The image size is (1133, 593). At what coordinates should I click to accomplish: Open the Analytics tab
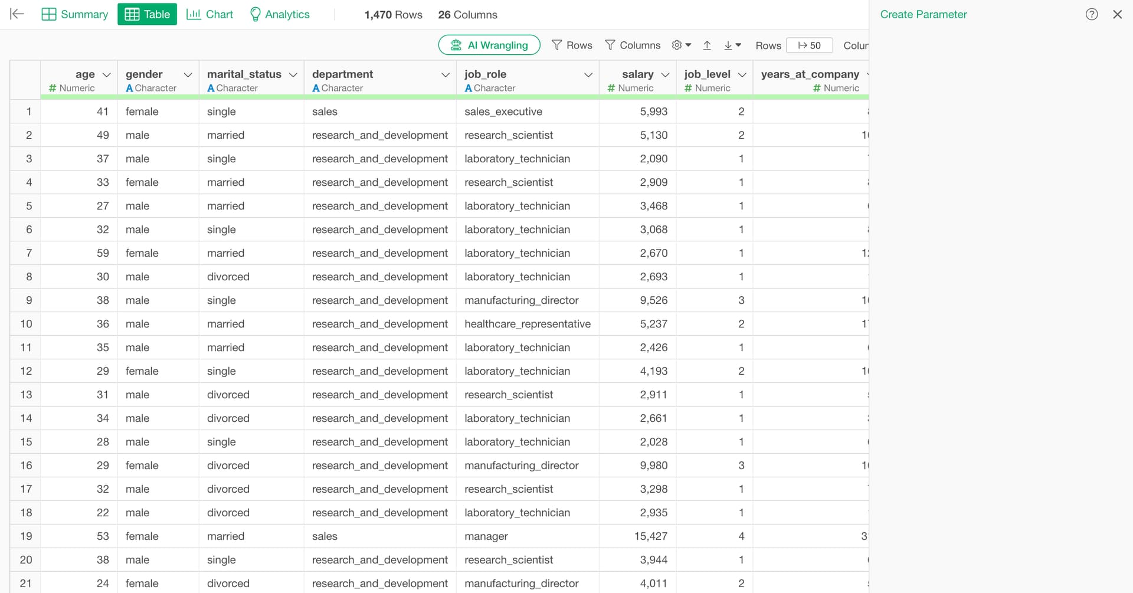(280, 14)
